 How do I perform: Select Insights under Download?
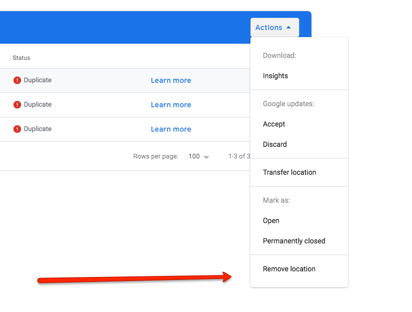point(275,76)
